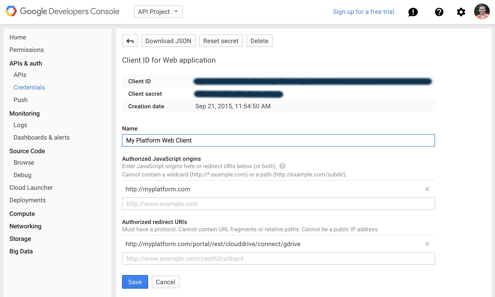
Task: Open Cloud Launcher
Action: click(x=31, y=188)
